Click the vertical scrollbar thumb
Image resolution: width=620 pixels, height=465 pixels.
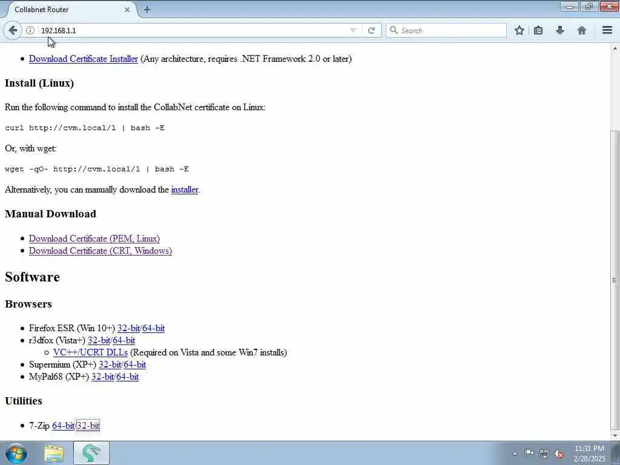pyautogui.click(x=615, y=280)
